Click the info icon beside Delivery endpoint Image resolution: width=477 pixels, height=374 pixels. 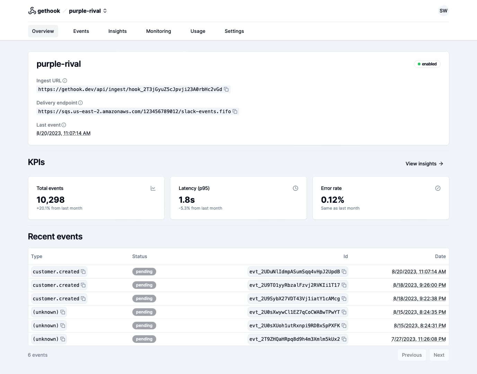point(80,102)
